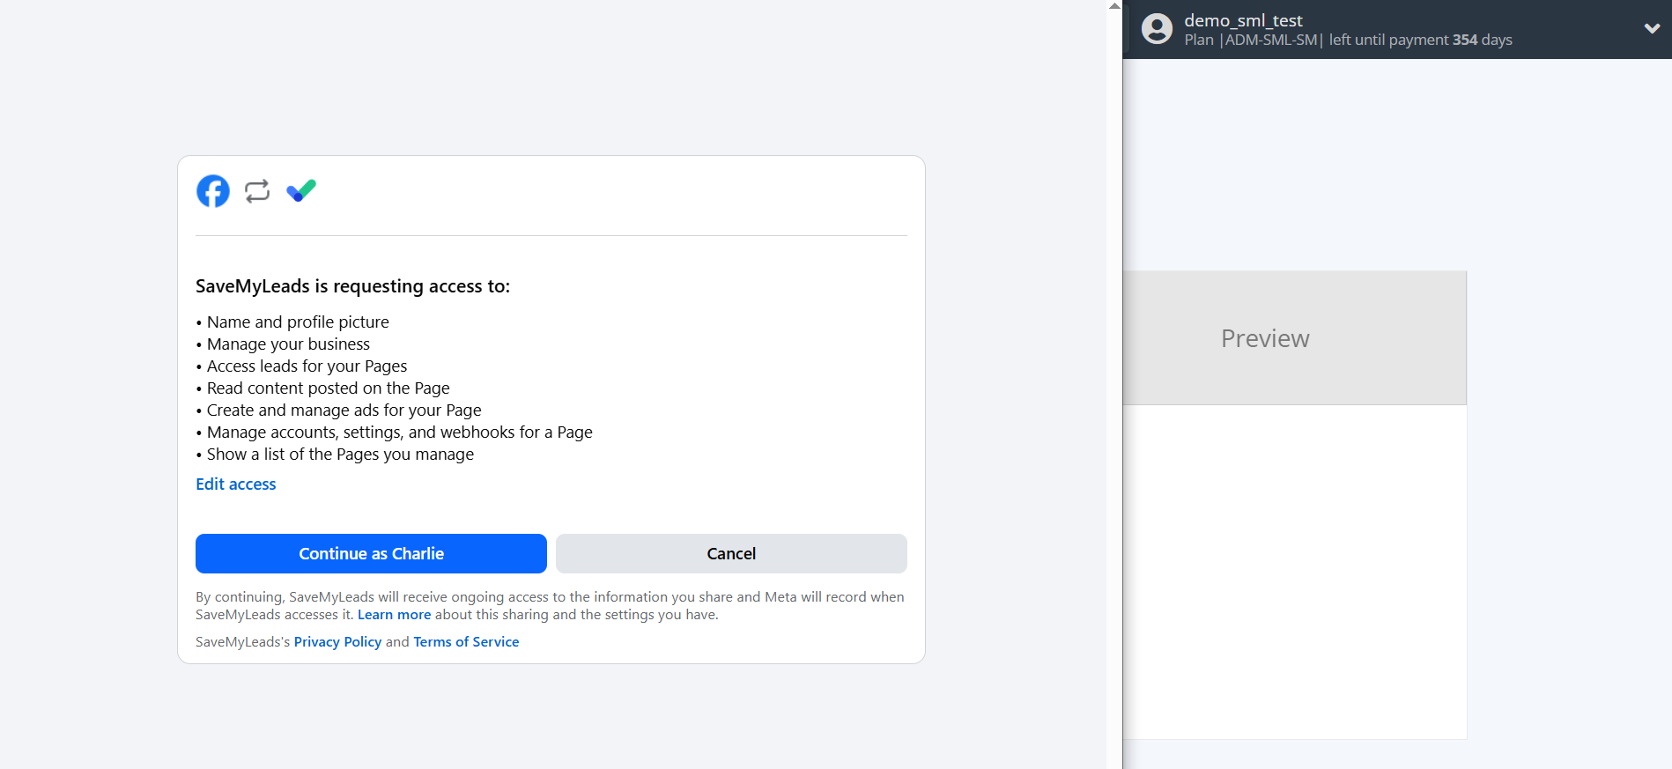Image resolution: width=1672 pixels, height=769 pixels.
Task: Cancel the access request
Action: [731, 553]
